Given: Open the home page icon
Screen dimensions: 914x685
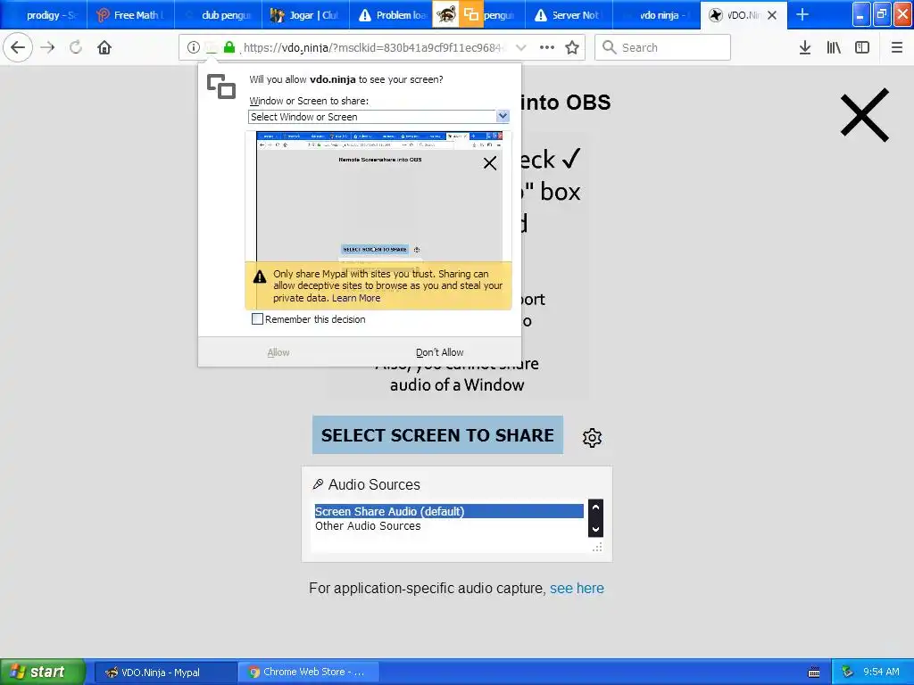Looking at the screenshot, I should (104, 48).
